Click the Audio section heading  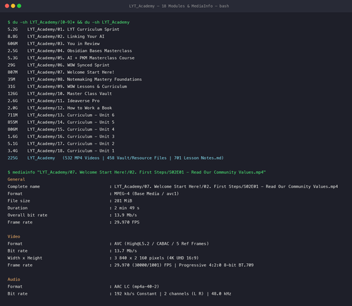(x=14, y=279)
